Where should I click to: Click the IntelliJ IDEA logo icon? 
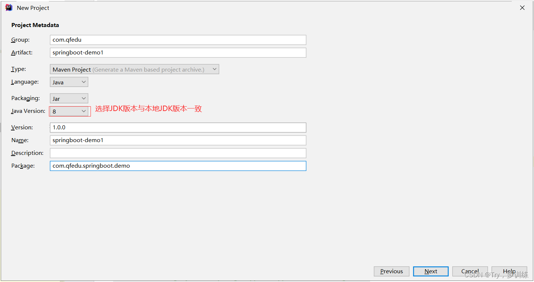tap(9, 8)
